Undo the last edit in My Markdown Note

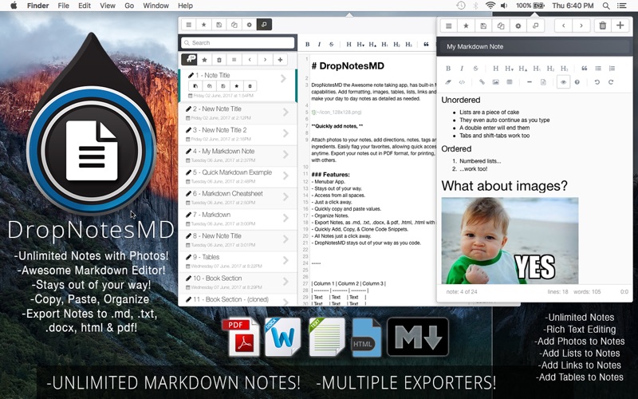coord(597,82)
